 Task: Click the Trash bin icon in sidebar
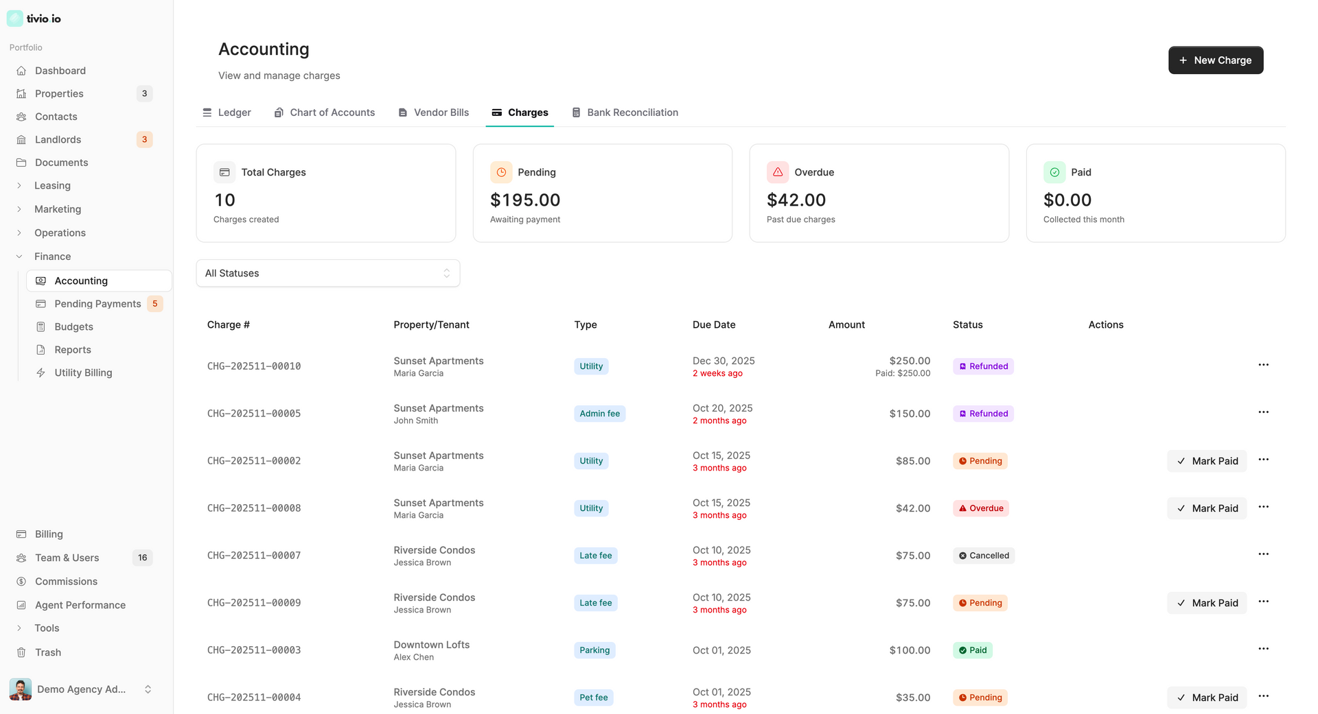(21, 652)
